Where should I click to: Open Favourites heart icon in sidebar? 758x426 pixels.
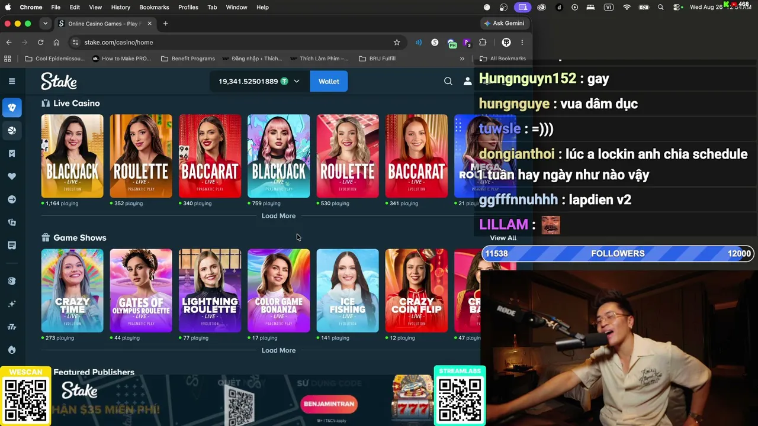pyautogui.click(x=12, y=176)
